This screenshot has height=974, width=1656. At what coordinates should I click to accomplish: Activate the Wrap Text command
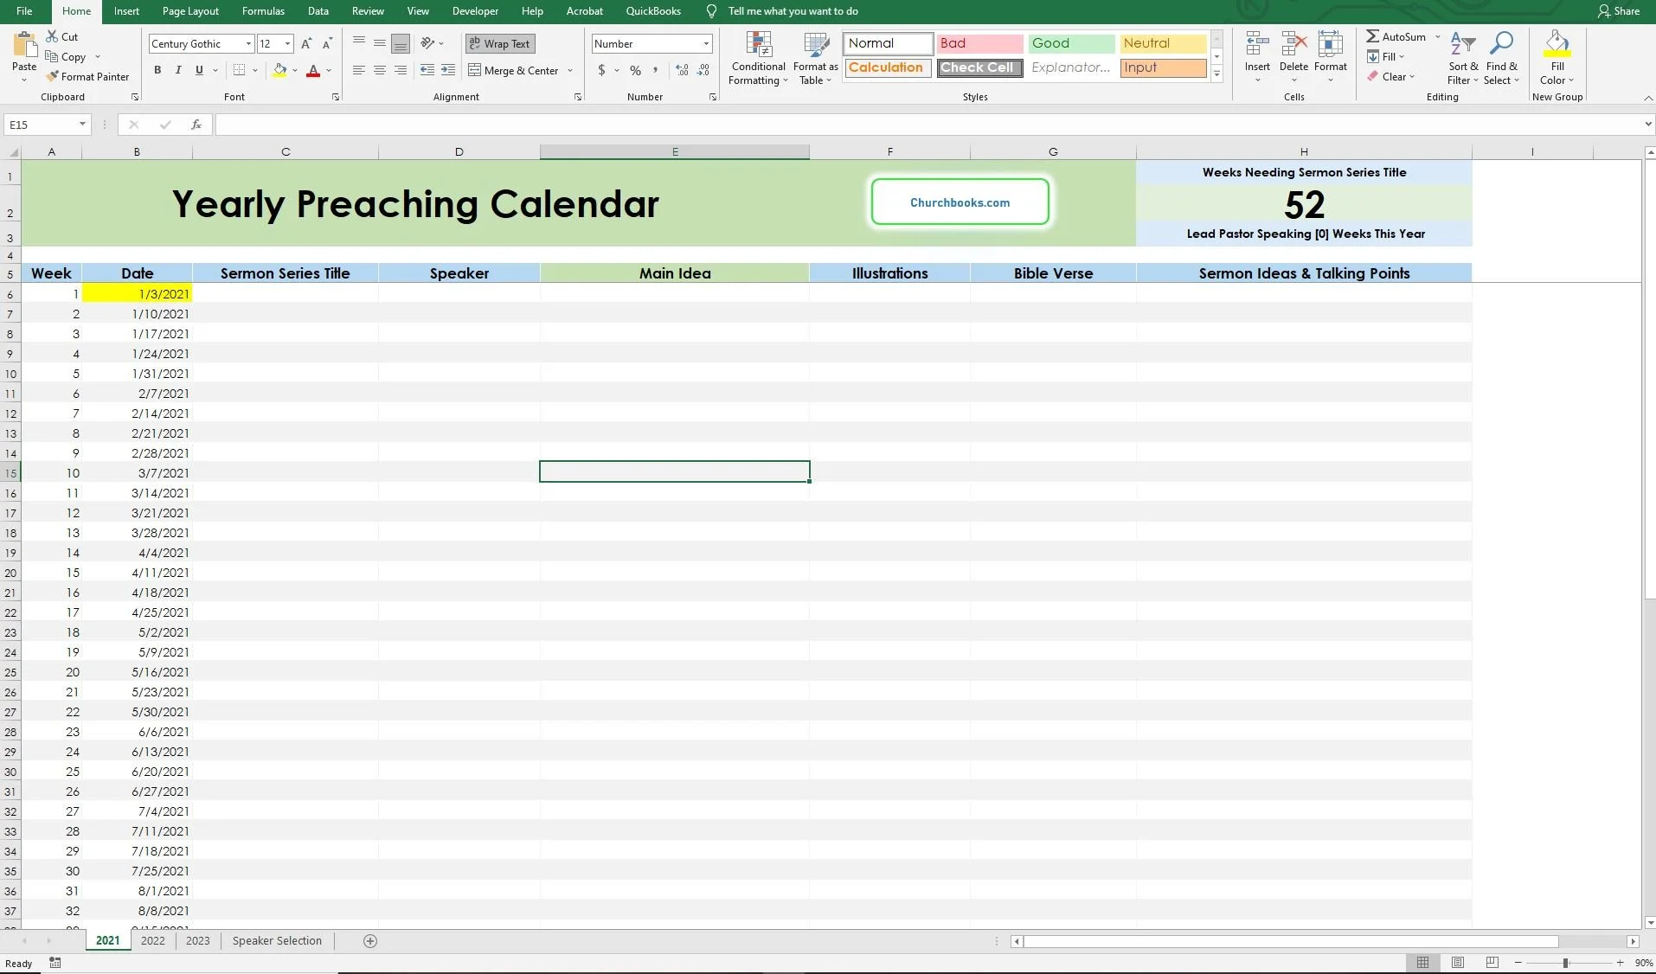(499, 43)
